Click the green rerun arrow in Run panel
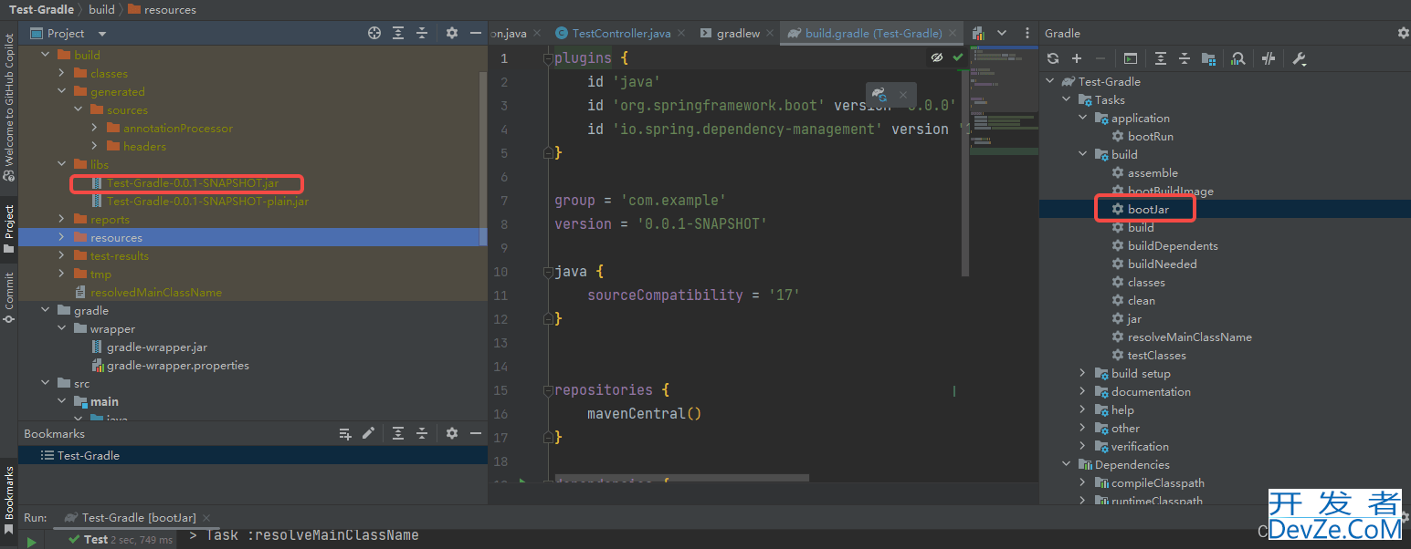This screenshot has width=1411, height=549. [32, 542]
